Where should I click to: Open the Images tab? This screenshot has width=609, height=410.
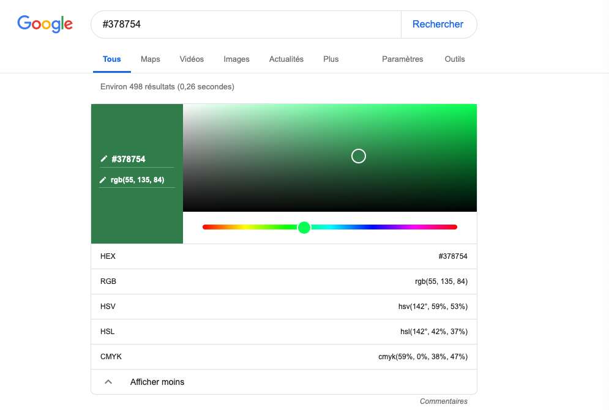point(236,59)
